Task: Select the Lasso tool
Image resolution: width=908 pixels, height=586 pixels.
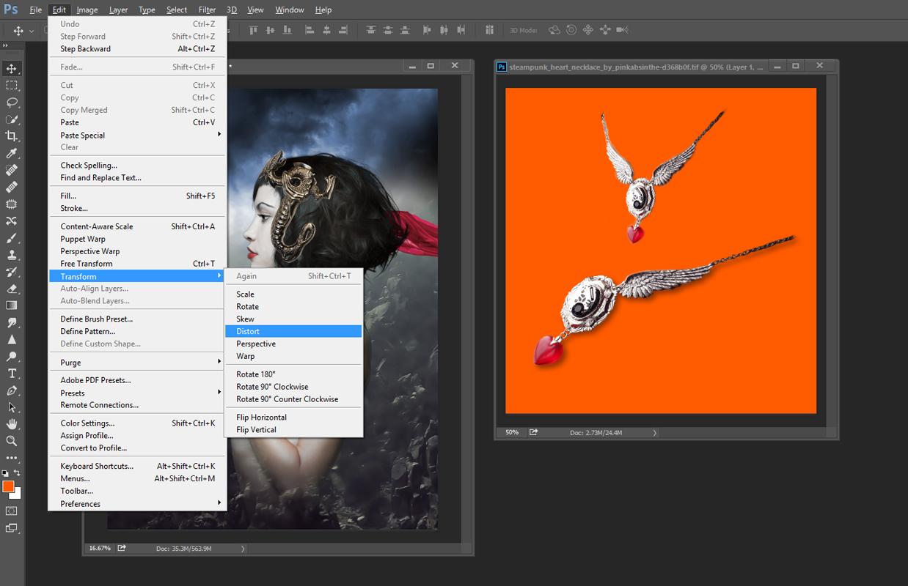Action: [x=12, y=103]
